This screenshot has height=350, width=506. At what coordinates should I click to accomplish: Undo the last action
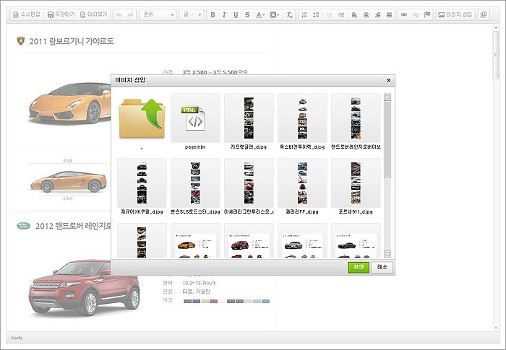[119, 15]
